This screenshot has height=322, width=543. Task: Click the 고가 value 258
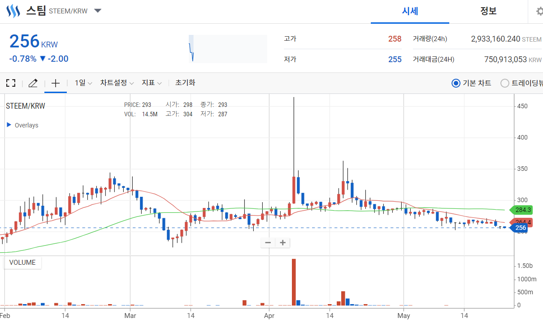tap(395, 39)
